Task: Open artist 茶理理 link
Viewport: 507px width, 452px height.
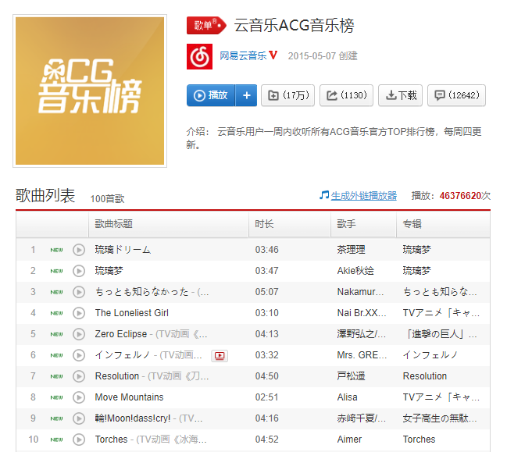Action: [x=351, y=250]
